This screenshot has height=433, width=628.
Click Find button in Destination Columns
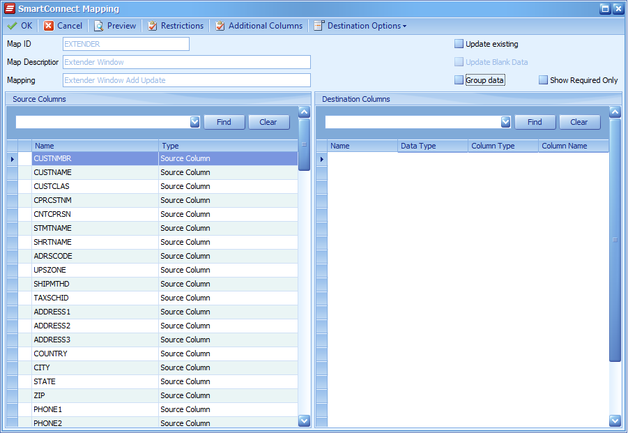tap(535, 122)
